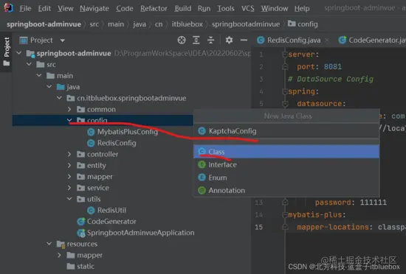Collapse the utils package
406x274 pixels.
click(69, 199)
